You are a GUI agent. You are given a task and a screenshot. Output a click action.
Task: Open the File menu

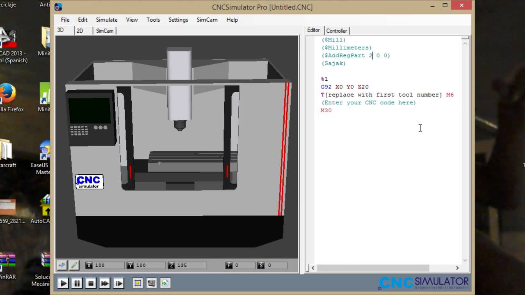[65, 20]
